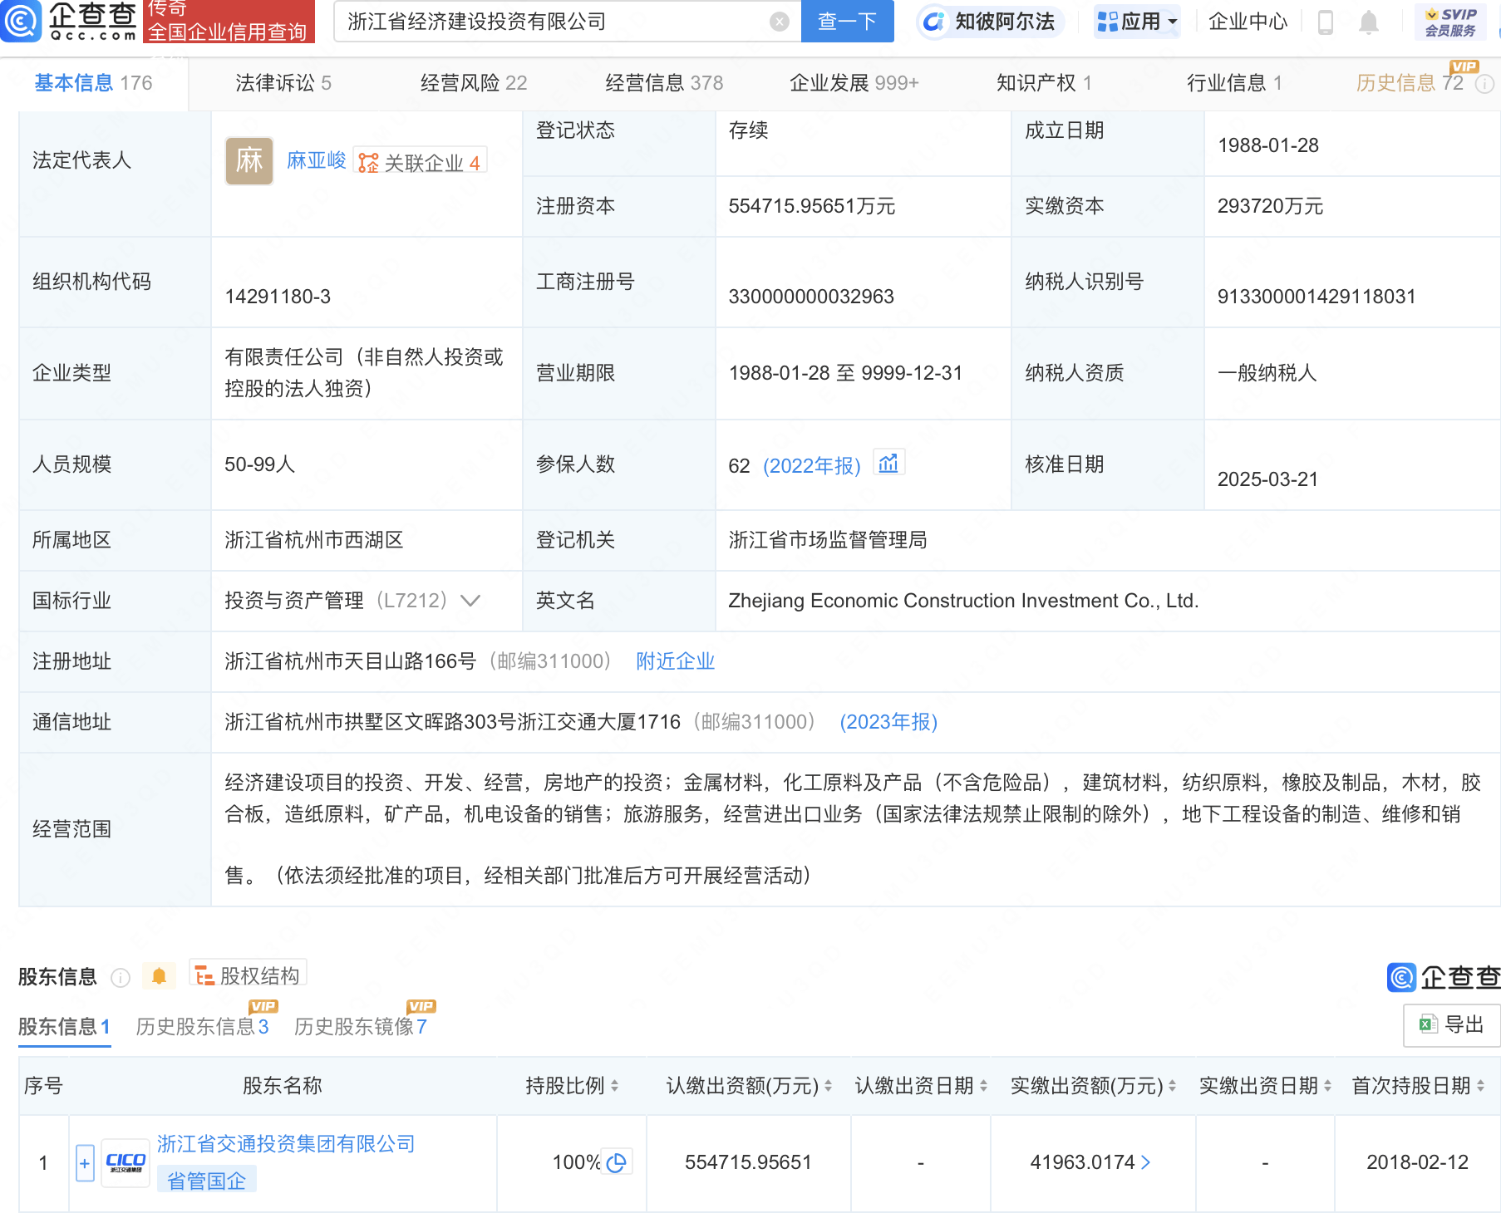Clear the search box with the X icon
Viewport: 1501px width, 1213px height.
[780, 22]
